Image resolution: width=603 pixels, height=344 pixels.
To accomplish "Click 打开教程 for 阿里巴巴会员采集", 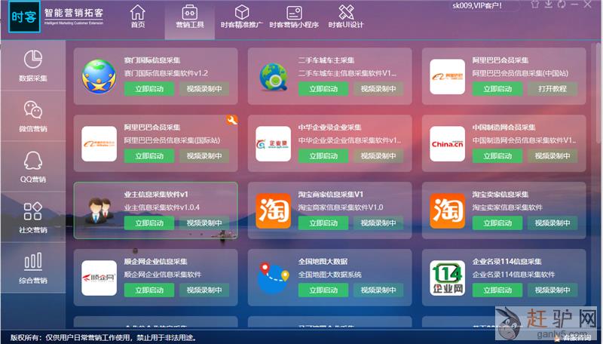I will tap(552, 89).
